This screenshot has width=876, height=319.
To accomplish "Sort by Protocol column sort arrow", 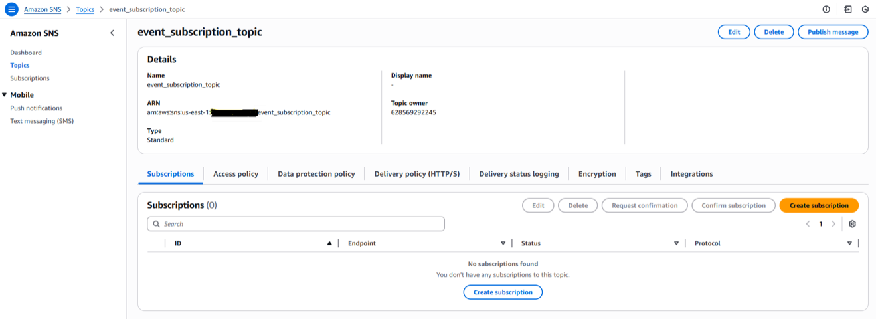I will coord(849,243).
